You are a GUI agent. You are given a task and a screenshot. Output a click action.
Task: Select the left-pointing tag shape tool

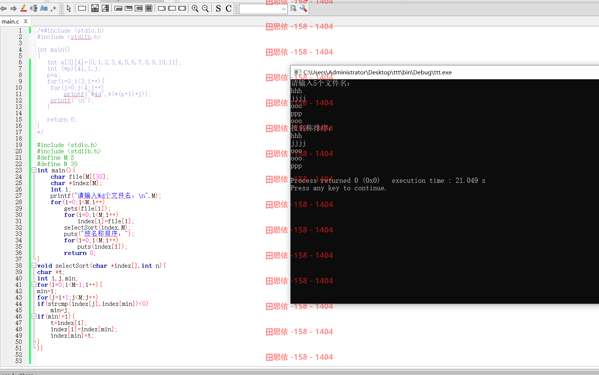click(x=172, y=8)
